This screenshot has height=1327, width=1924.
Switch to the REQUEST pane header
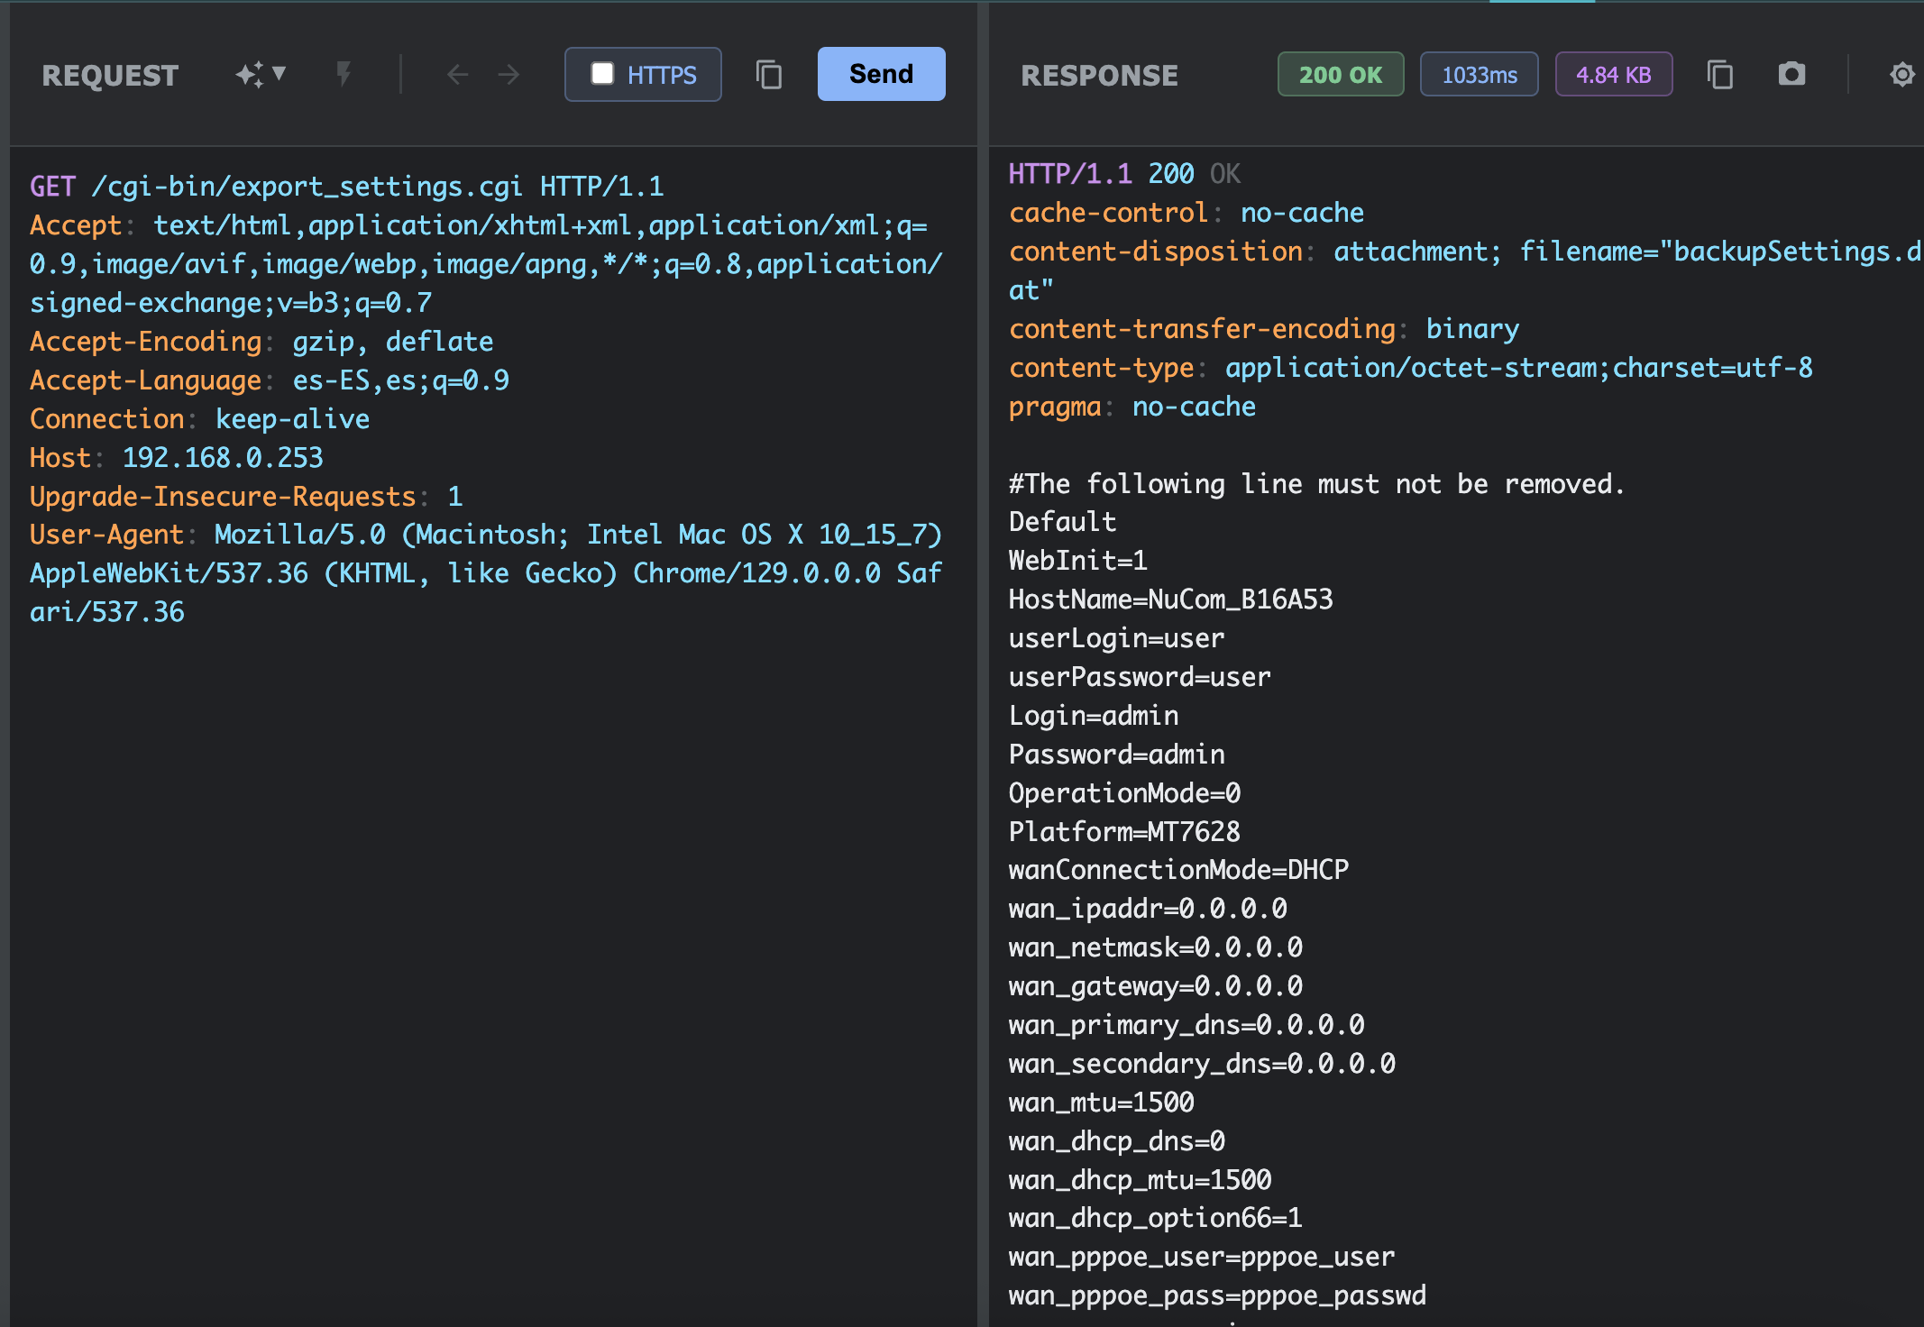point(110,75)
